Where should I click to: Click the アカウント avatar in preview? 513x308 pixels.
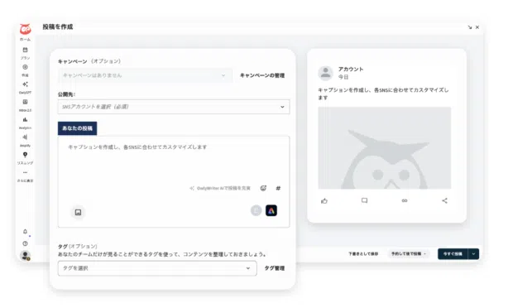[325, 73]
